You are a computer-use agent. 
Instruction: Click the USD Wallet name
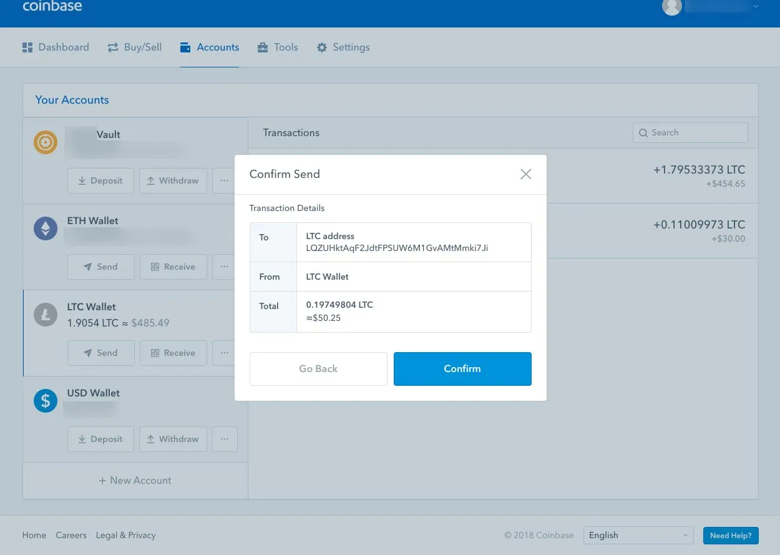94,393
